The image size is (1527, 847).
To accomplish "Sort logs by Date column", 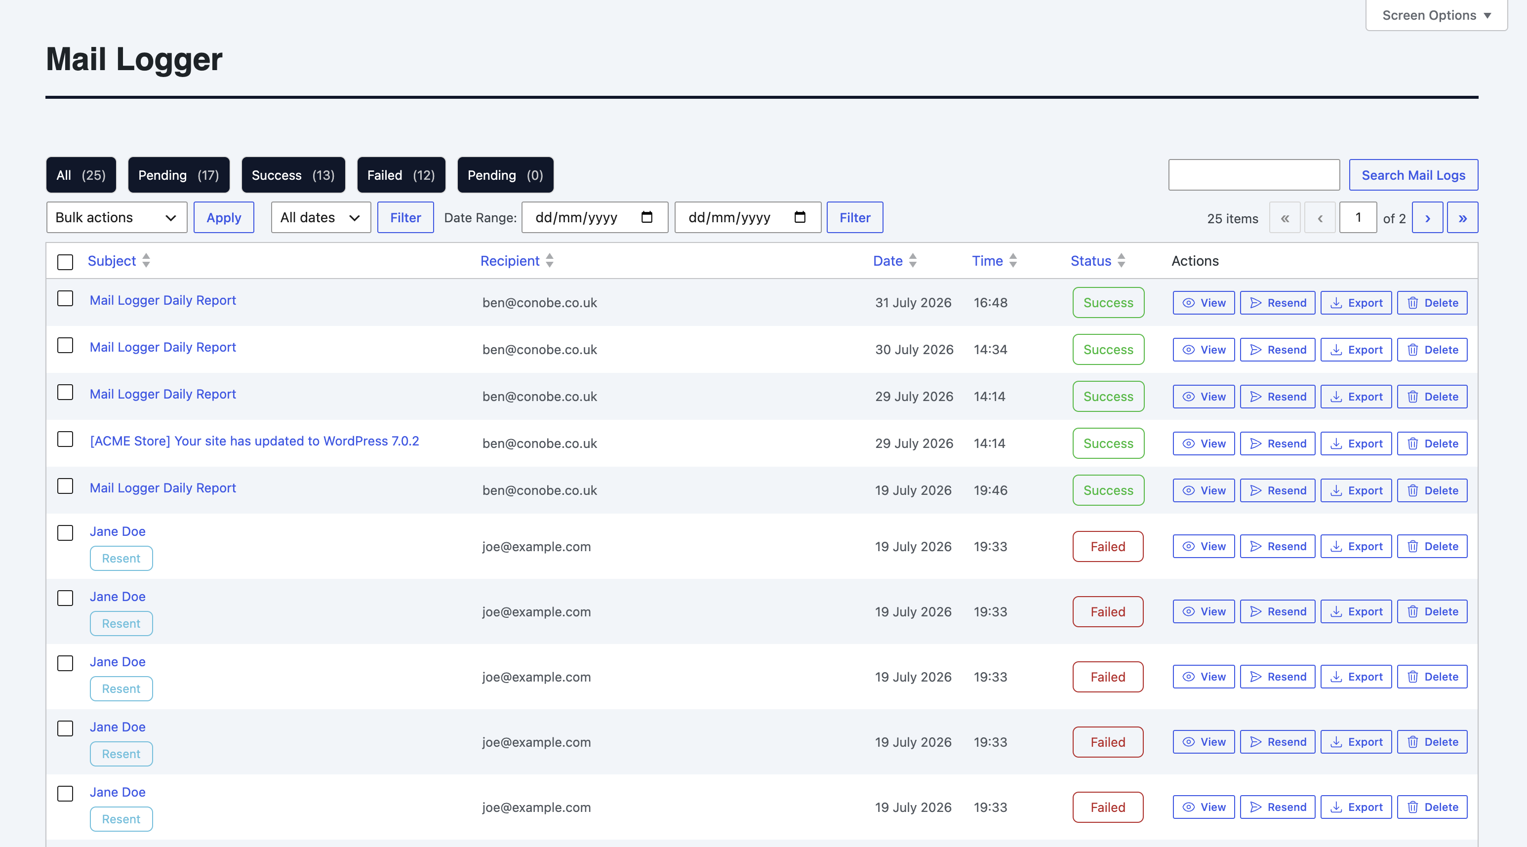I will [x=894, y=261].
